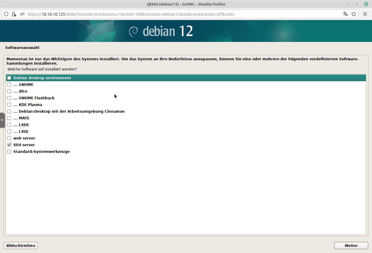Image resolution: width=372 pixels, height=253 pixels.
Task: Click the "... LXQt" label text
Action: click(21, 132)
